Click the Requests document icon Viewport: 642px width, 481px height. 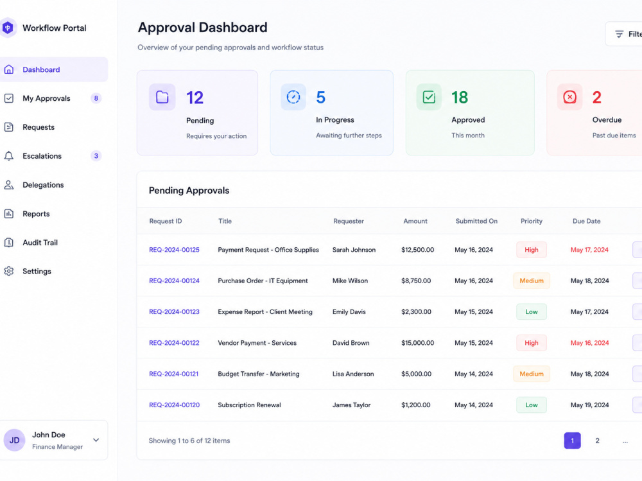8,127
